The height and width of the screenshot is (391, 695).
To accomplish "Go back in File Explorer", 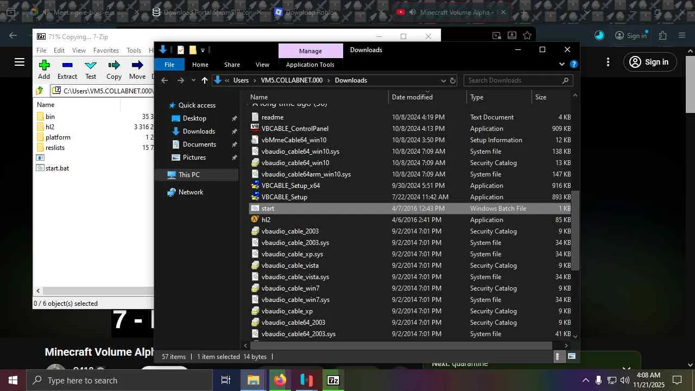I will point(165,80).
